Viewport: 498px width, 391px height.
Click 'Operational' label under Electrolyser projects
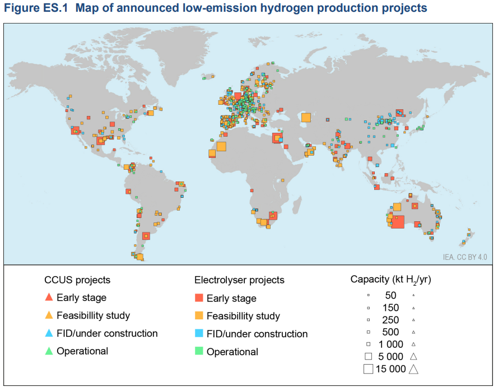pos(232,352)
